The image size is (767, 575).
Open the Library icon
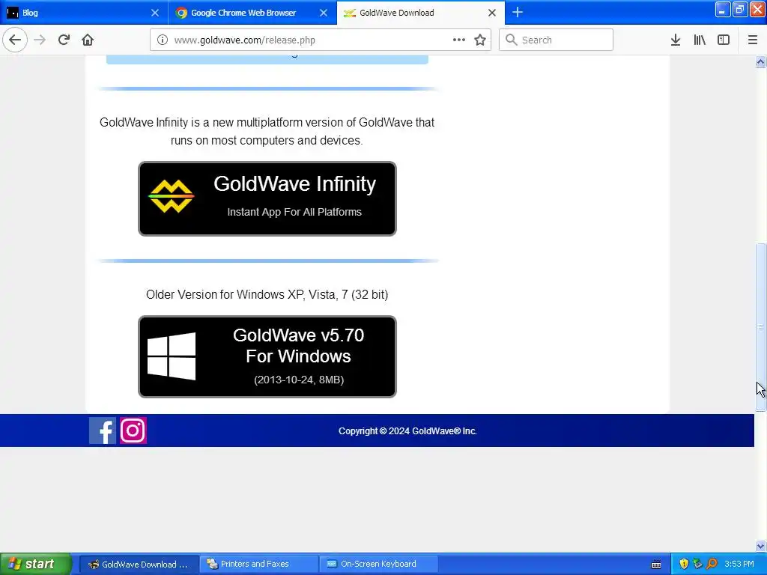[700, 40]
